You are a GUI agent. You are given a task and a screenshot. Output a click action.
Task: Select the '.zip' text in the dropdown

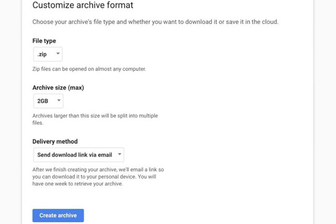tap(43, 54)
